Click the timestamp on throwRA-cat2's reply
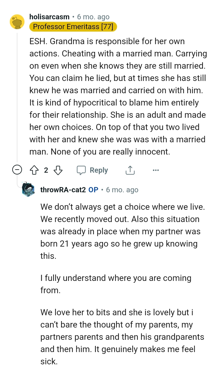The width and height of the screenshot is (220, 372). click(122, 190)
